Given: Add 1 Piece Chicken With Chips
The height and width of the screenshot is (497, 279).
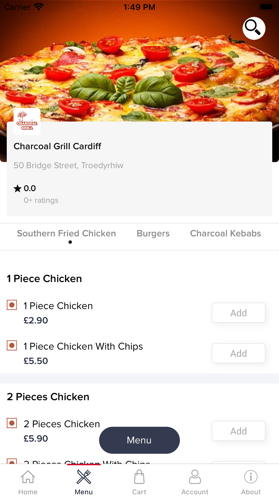Looking at the screenshot, I should [238, 353].
